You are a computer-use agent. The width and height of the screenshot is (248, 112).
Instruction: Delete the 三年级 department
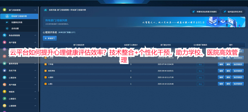pos(228,64)
